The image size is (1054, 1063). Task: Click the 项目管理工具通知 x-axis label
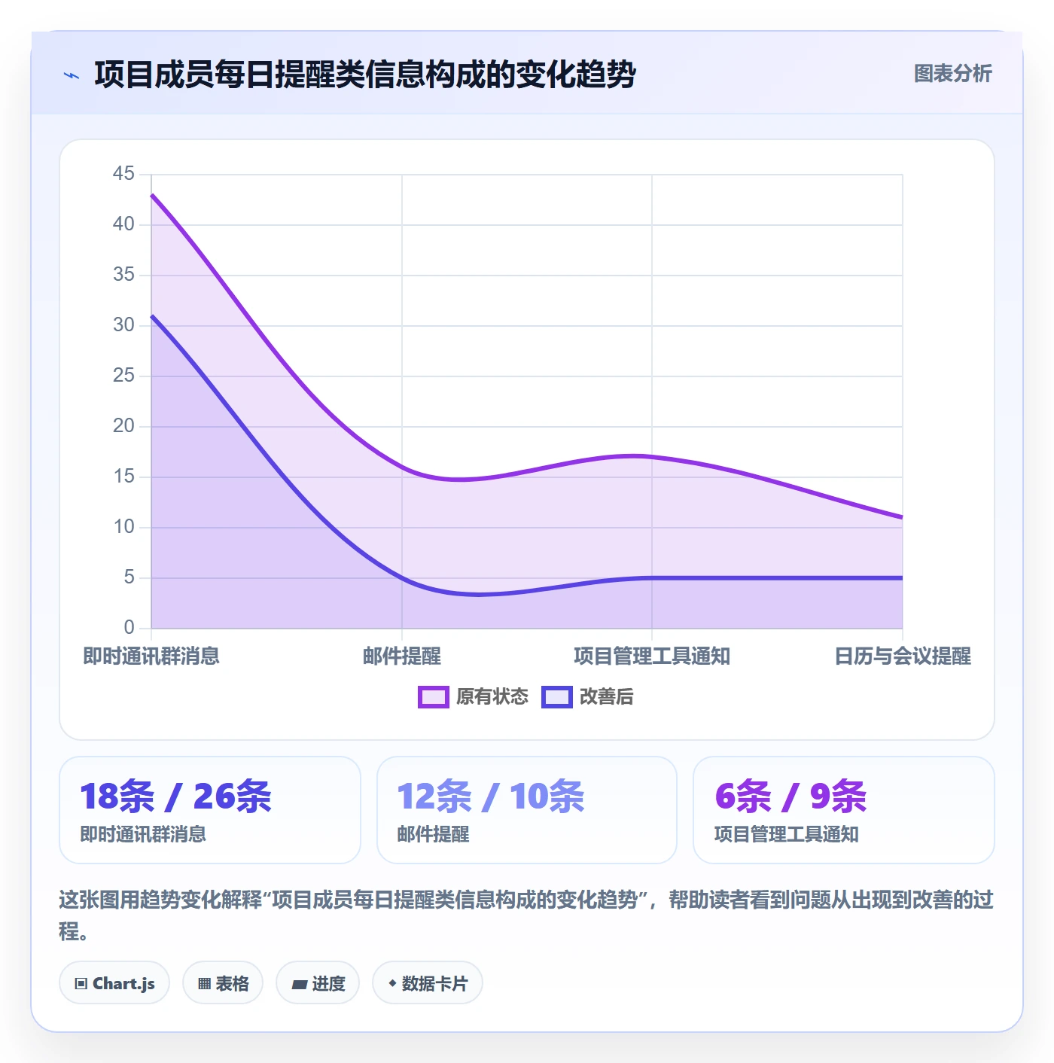coord(652,656)
